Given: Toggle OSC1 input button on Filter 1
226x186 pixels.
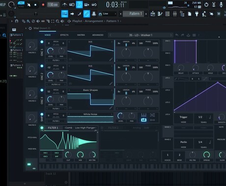Looking at the screenshot, I should [45, 153].
